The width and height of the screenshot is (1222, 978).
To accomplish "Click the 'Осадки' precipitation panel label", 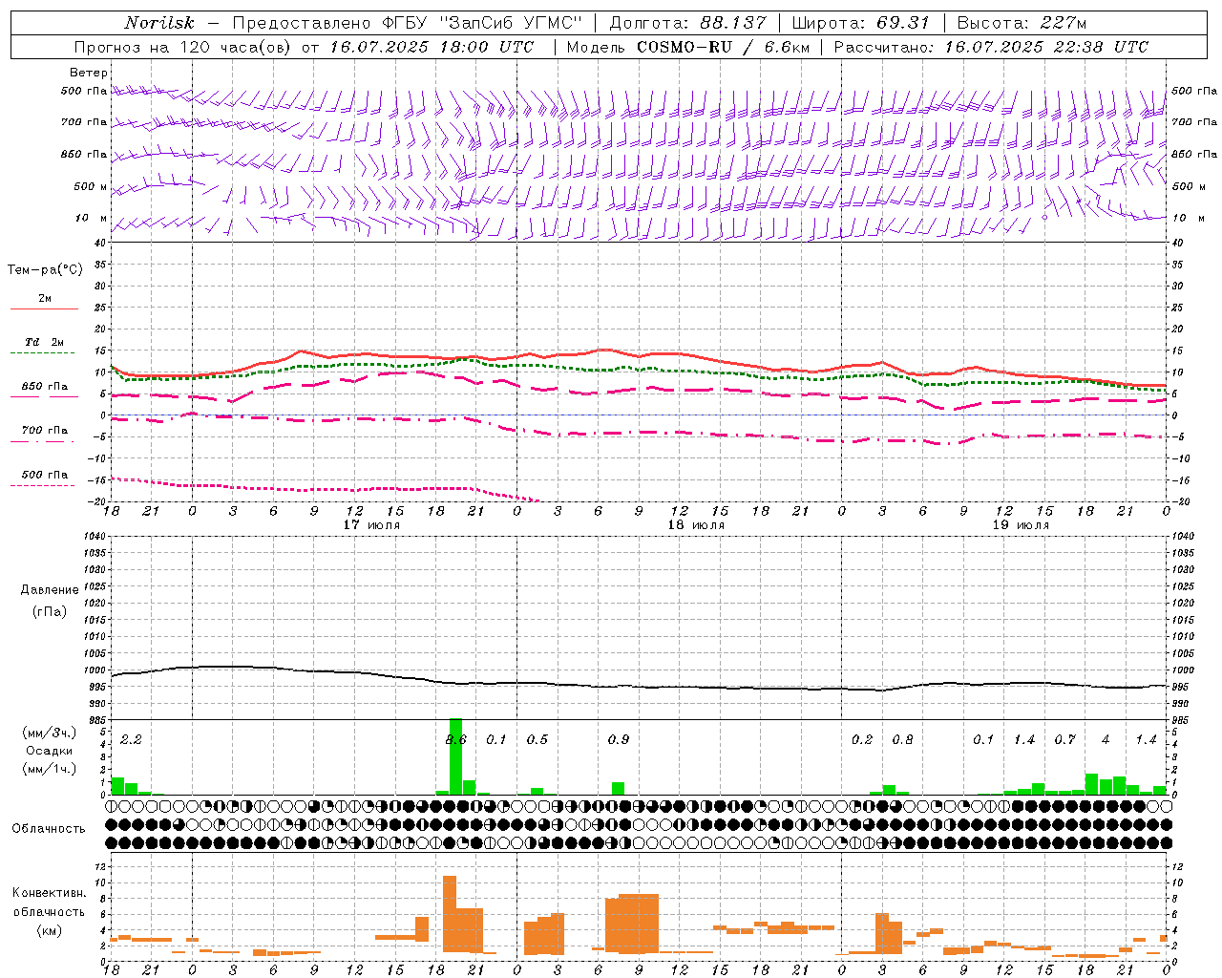I will tap(49, 751).
